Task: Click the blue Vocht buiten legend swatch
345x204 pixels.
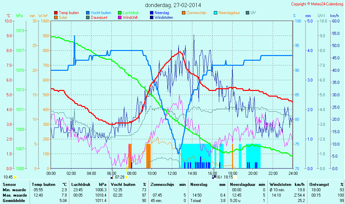Action: click(87, 13)
